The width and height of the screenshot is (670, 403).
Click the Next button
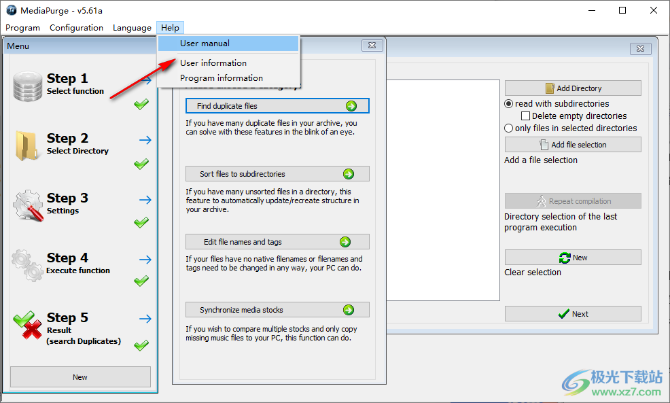tap(573, 314)
